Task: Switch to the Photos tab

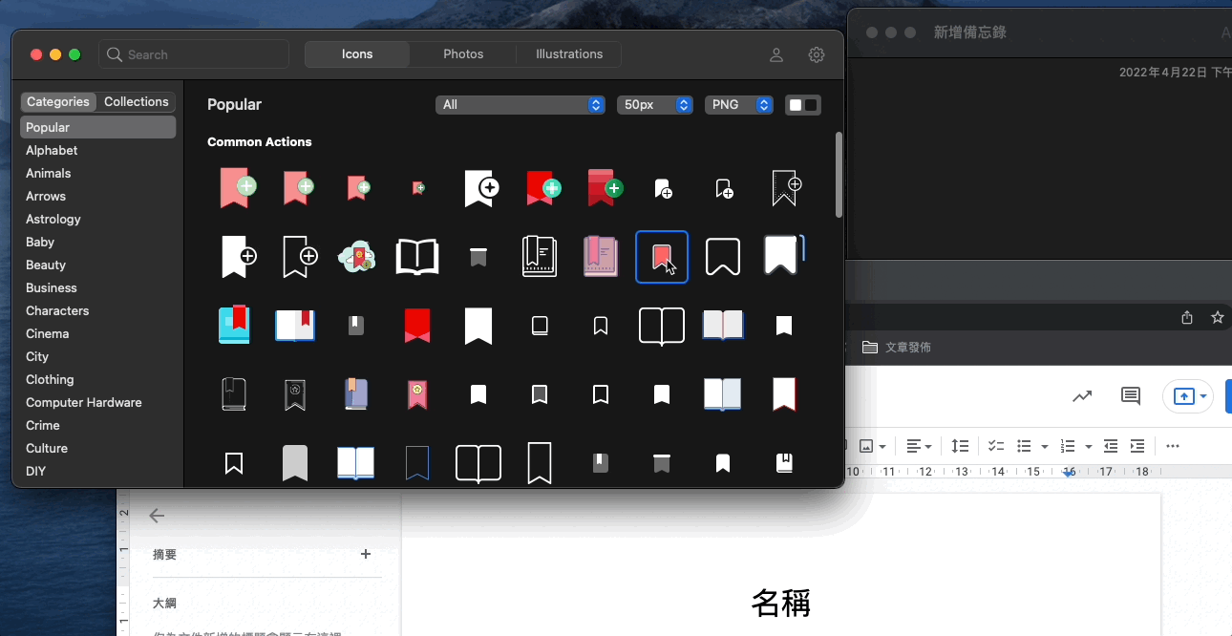Action: pos(463,54)
